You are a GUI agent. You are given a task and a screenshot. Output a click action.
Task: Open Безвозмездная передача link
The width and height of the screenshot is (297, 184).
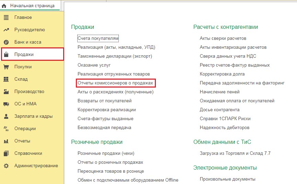[x=104, y=128]
